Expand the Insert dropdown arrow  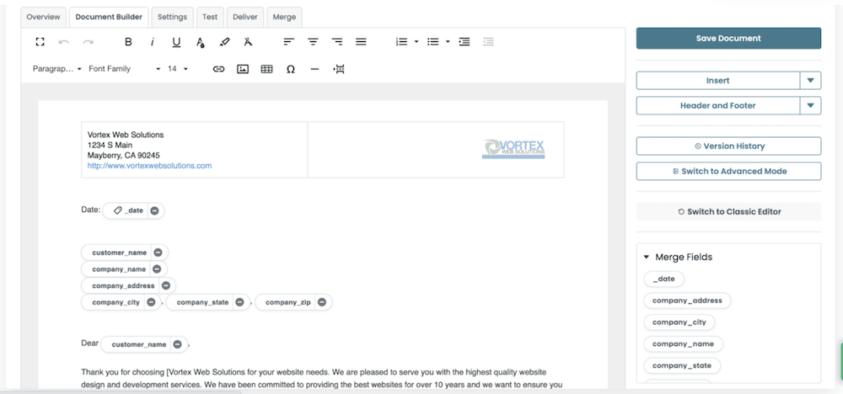pyautogui.click(x=810, y=81)
